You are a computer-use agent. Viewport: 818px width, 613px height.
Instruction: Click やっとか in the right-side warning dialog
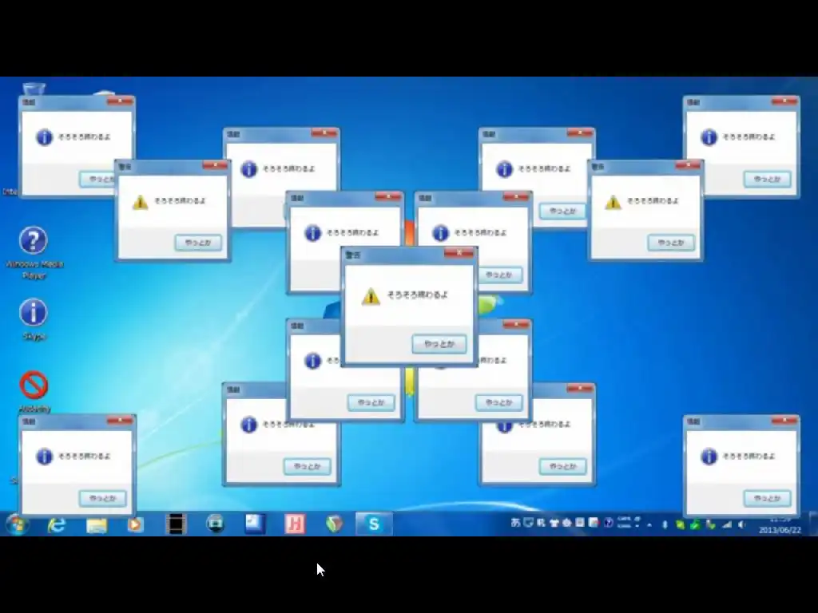coord(671,243)
